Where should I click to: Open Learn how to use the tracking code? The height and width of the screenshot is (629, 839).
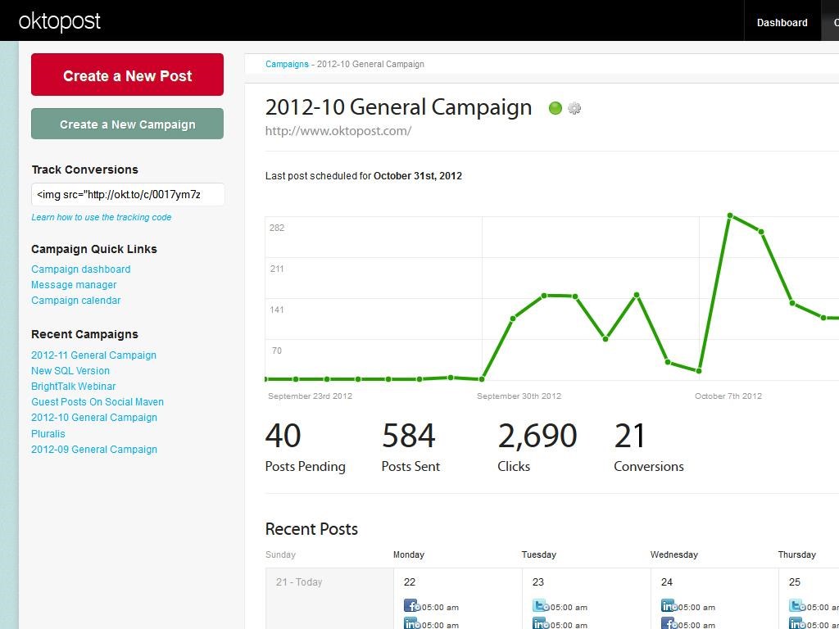click(x=101, y=217)
